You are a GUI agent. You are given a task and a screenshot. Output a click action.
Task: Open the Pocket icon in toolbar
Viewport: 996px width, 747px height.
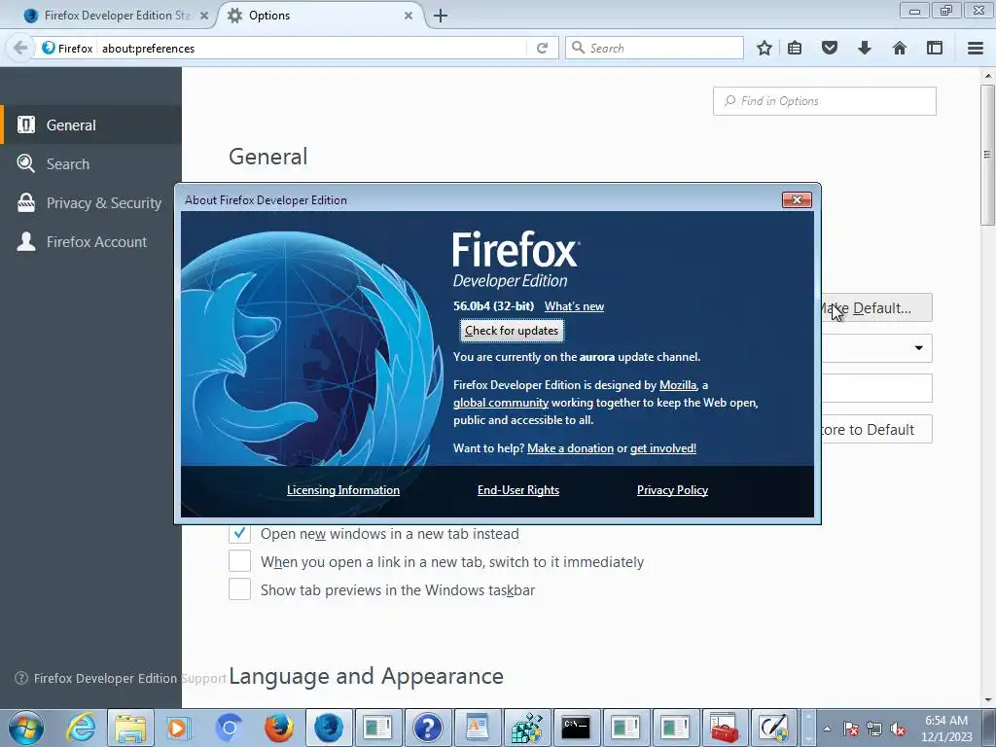click(830, 49)
